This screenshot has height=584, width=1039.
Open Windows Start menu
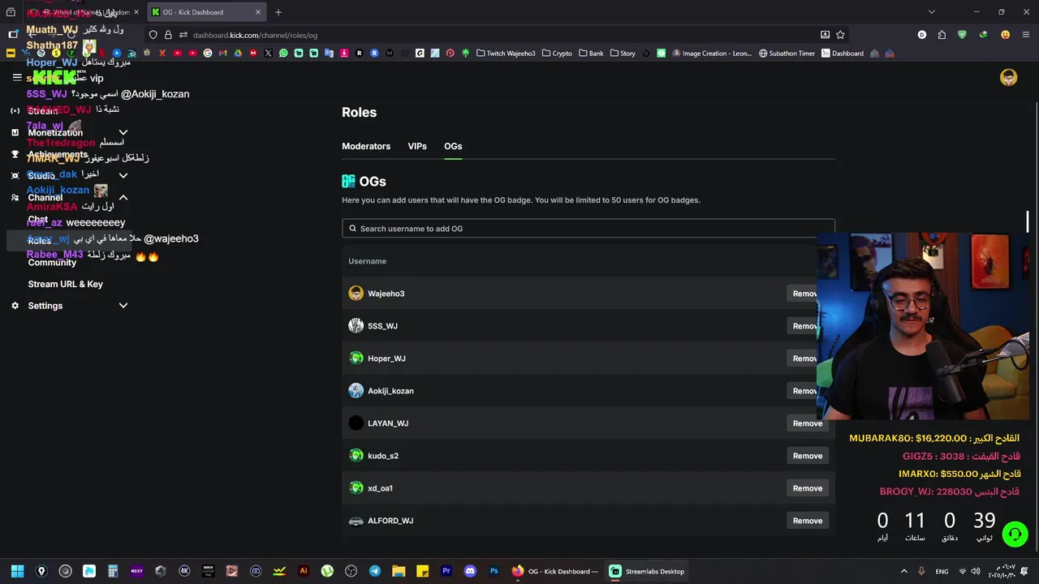click(17, 571)
